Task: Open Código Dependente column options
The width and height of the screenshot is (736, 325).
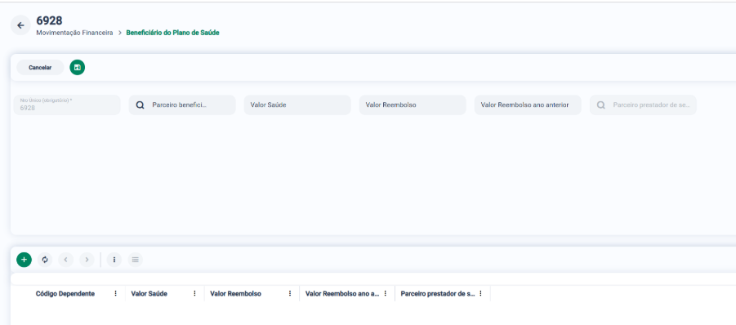Action: click(115, 294)
